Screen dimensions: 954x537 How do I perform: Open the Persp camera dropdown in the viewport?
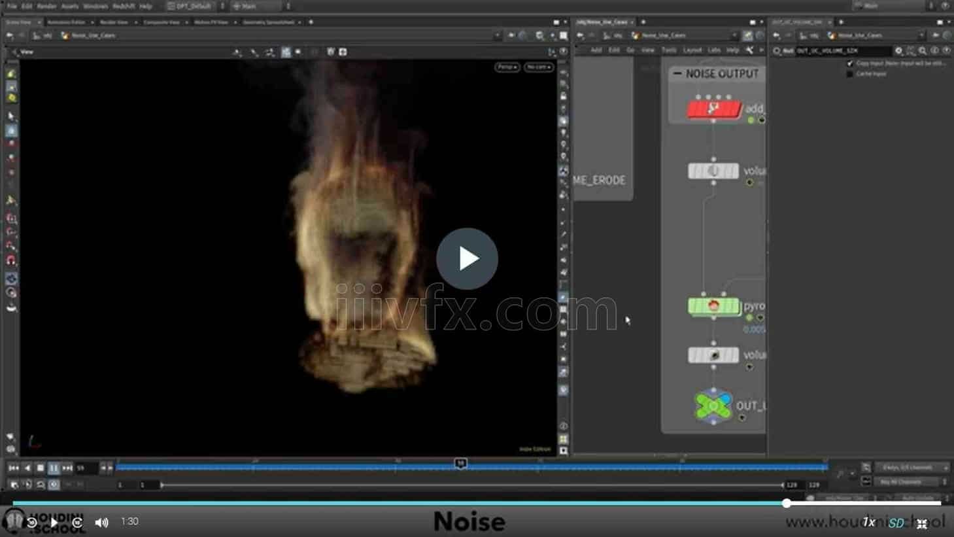coord(506,67)
